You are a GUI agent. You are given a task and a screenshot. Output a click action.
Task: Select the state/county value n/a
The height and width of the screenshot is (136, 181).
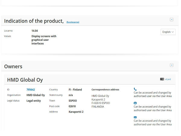click(x=71, y=95)
